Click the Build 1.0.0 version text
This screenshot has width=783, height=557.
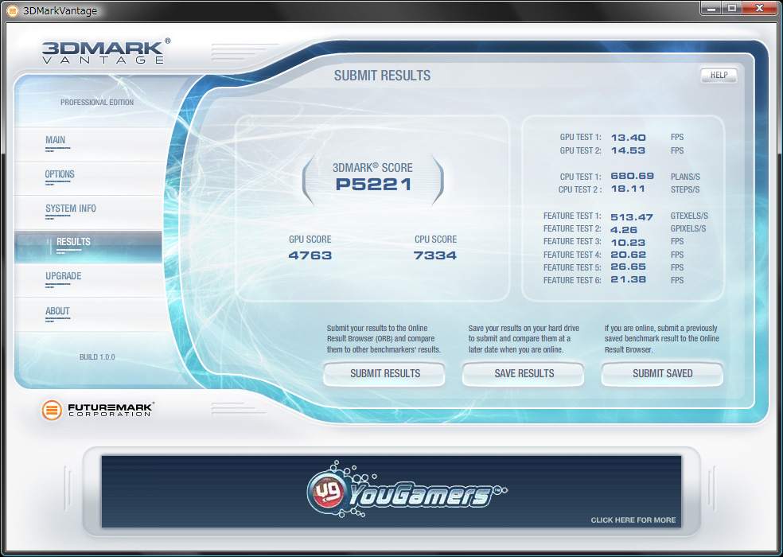pyautogui.click(x=97, y=357)
